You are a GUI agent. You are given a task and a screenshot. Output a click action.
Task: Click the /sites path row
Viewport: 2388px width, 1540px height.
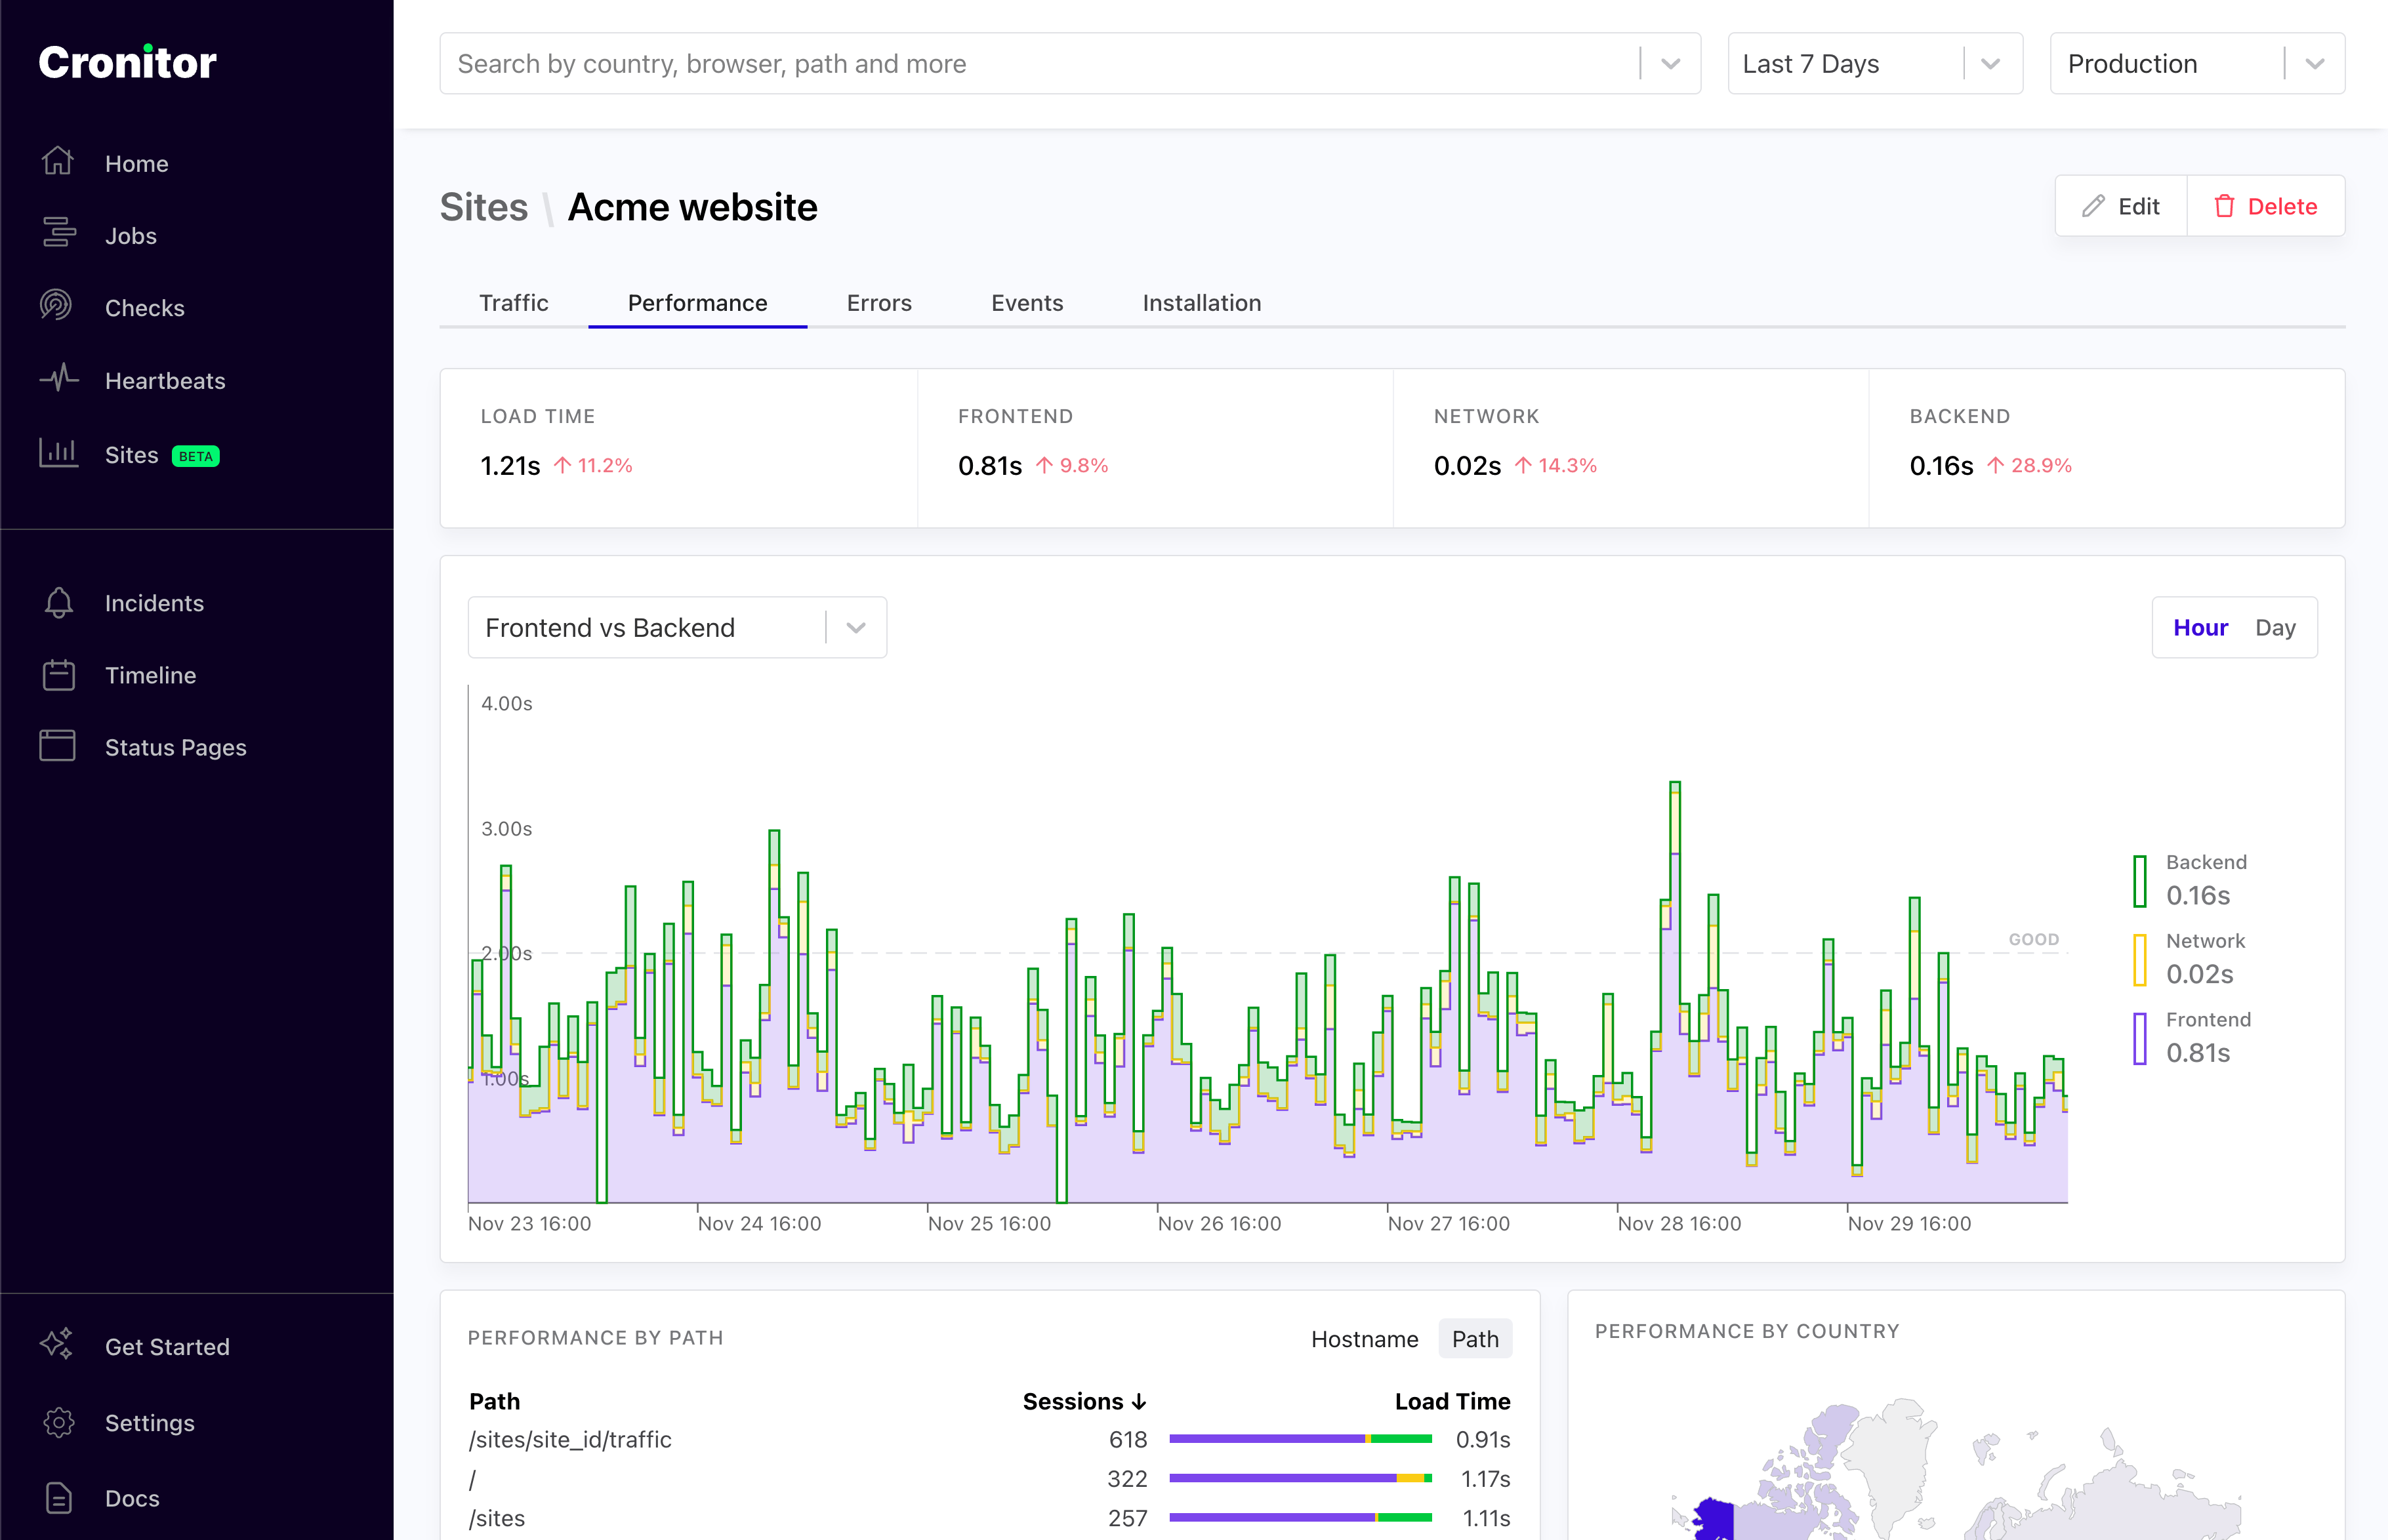(990, 1518)
